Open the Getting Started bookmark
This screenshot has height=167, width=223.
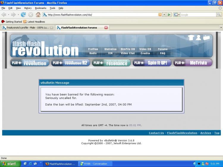pos(12,22)
